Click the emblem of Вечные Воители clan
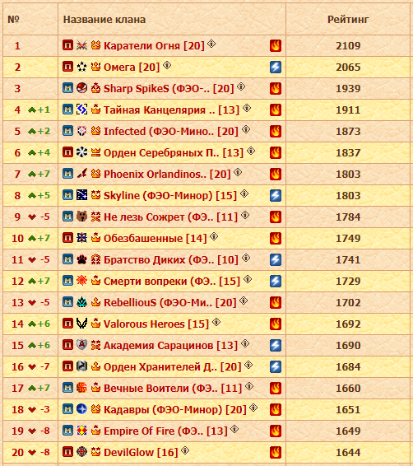The image size is (413, 466). coord(81,388)
